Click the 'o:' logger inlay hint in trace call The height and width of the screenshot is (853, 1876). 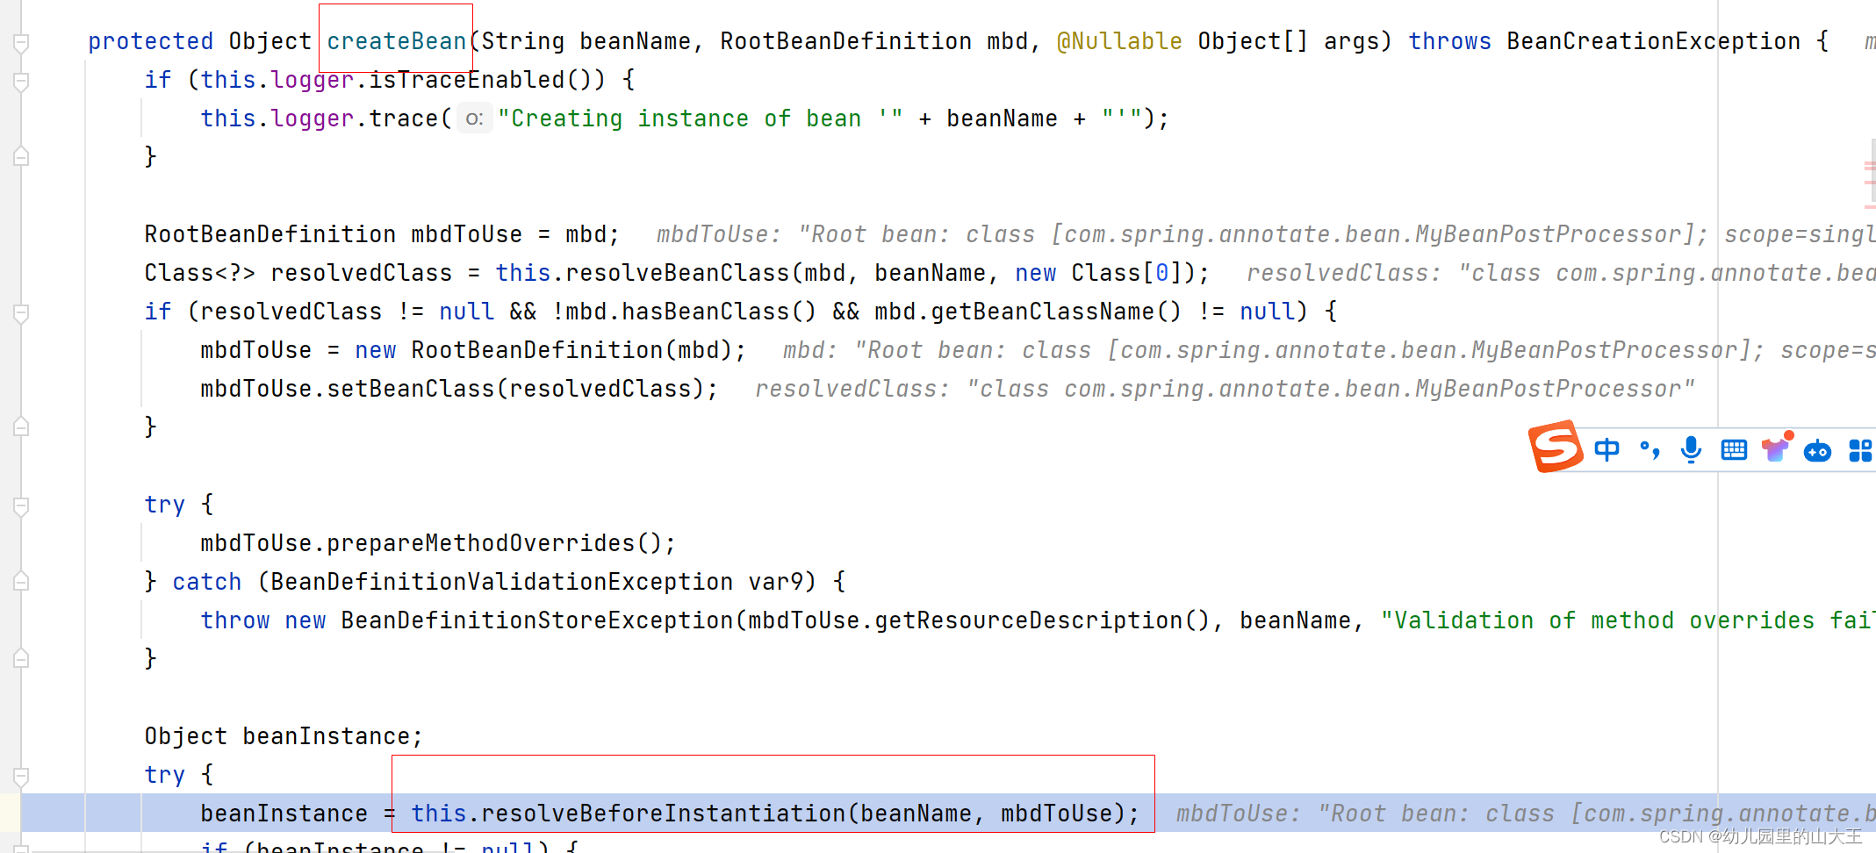click(474, 118)
